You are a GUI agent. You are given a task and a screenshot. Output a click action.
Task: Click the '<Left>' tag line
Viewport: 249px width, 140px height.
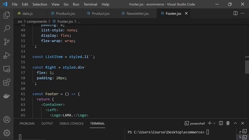click(52, 110)
